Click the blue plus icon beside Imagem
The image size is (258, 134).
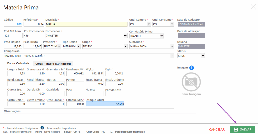pos(191,68)
